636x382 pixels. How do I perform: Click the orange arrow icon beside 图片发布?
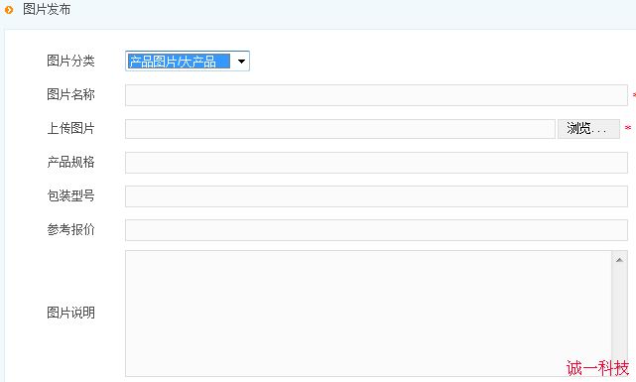point(9,9)
